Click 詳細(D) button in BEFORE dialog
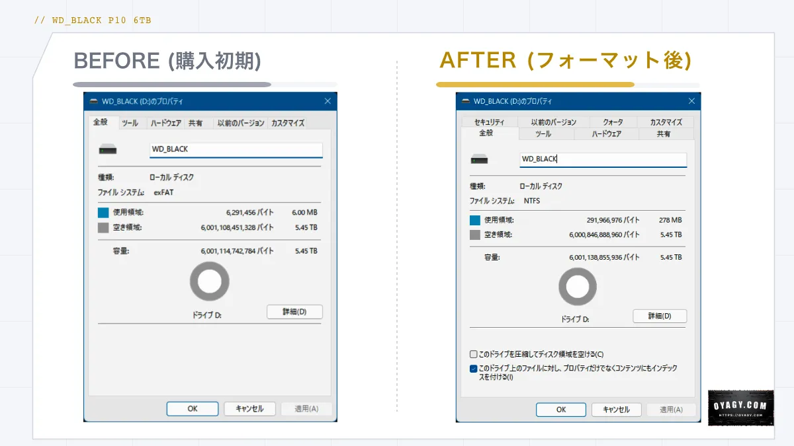This screenshot has height=446, width=794. [x=294, y=312]
